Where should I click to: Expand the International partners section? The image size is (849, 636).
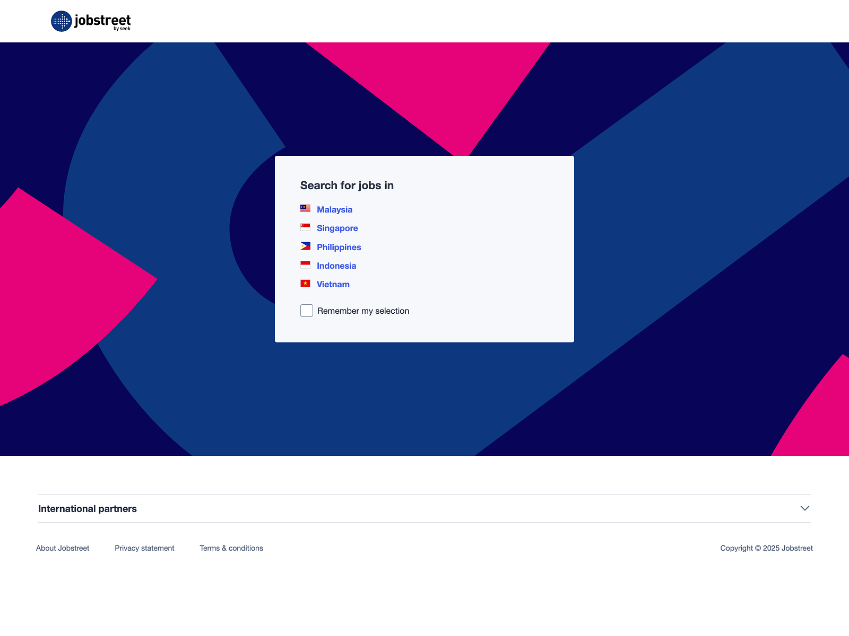(x=424, y=508)
